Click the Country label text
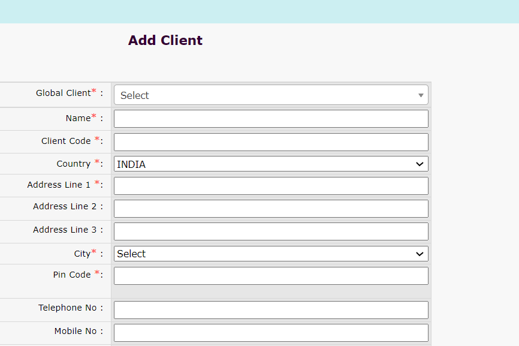Image resolution: width=519 pixels, height=346 pixels. (74, 164)
